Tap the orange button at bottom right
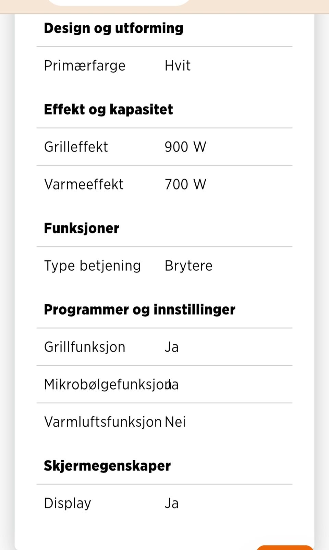Viewport: 329px width, 550px height. 285,547
